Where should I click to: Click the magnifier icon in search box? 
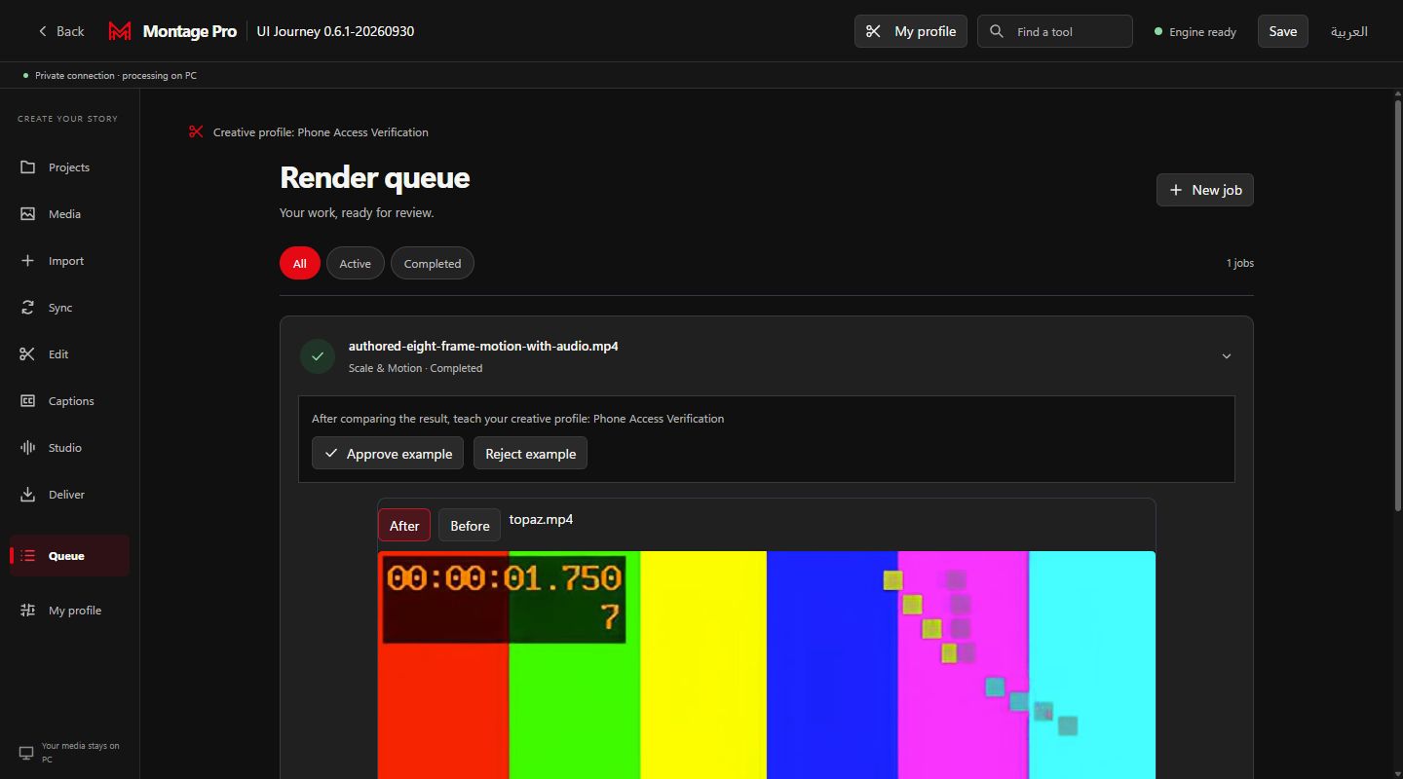tap(996, 31)
